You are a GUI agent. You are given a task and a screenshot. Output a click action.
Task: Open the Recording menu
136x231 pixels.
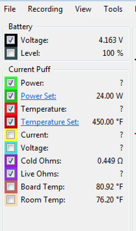(45, 9)
